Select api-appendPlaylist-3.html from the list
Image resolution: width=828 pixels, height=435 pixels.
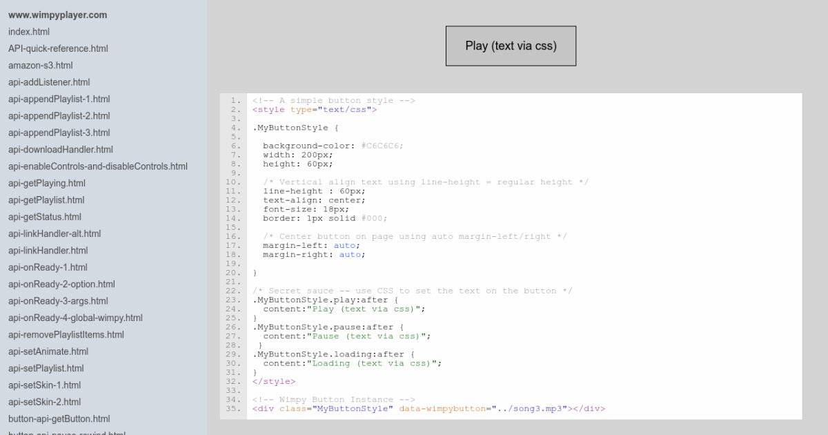pos(59,133)
